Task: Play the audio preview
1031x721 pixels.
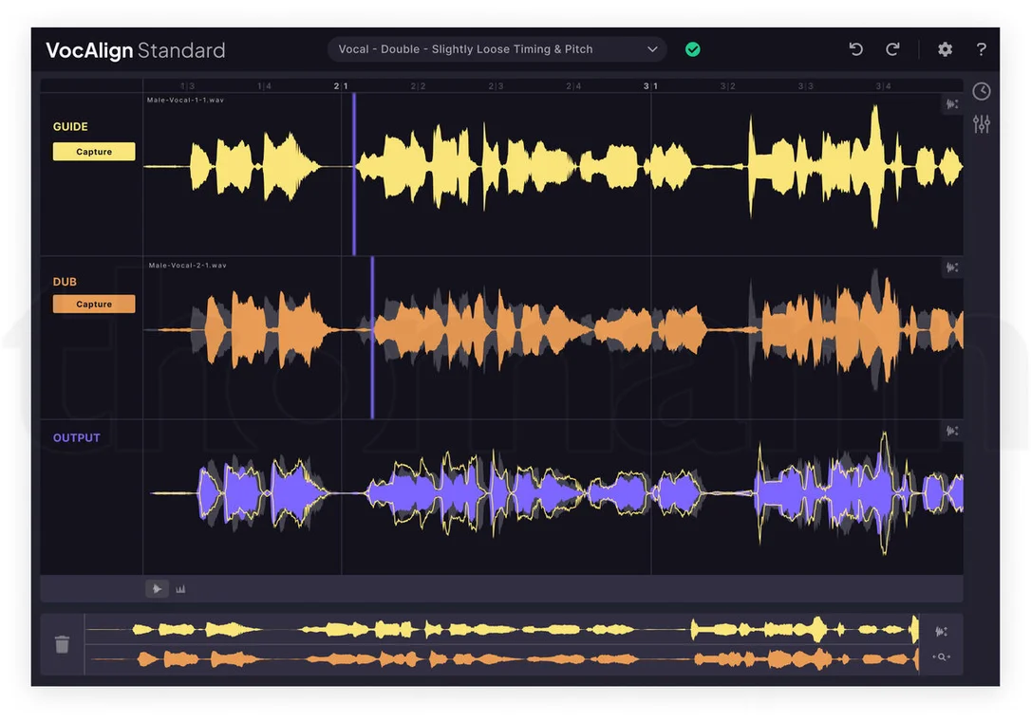Action: tap(157, 589)
